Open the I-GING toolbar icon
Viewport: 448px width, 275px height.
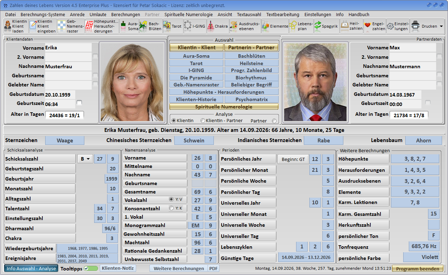195,26
